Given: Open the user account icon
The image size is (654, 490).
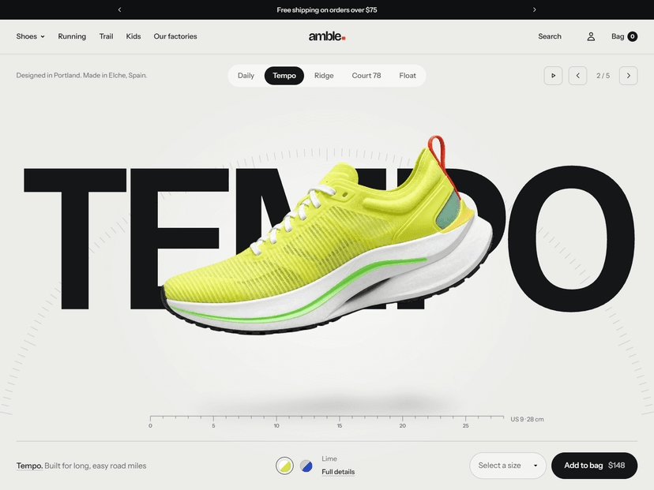Looking at the screenshot, I should pos(591,36).
